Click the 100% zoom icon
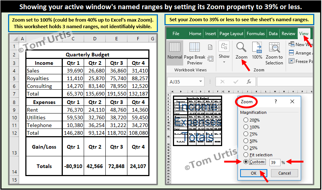This screenshot has width=322, height=190. pyautogui.click(x=257, y=47)
